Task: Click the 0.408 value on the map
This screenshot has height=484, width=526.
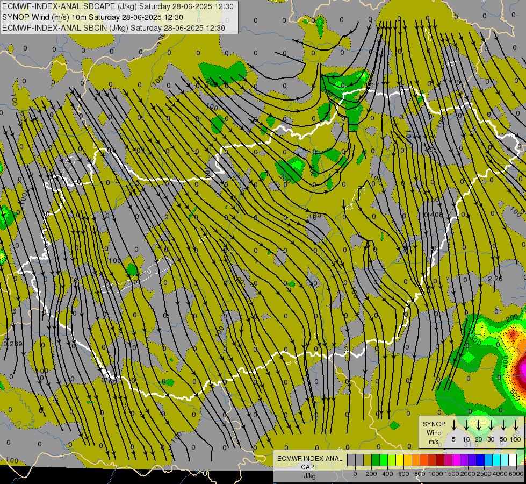Action: pyautogui.click(x=434, y=215)
